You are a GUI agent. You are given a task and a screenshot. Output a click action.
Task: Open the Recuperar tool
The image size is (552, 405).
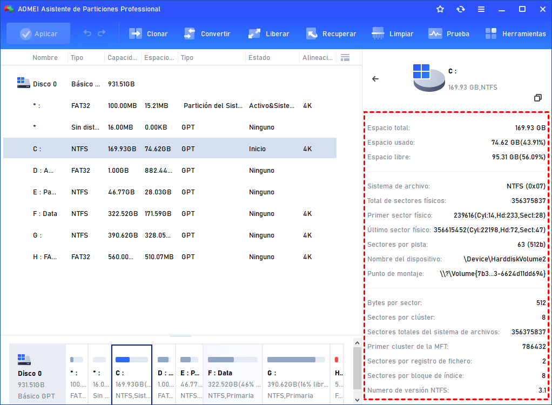coord(331,33)
